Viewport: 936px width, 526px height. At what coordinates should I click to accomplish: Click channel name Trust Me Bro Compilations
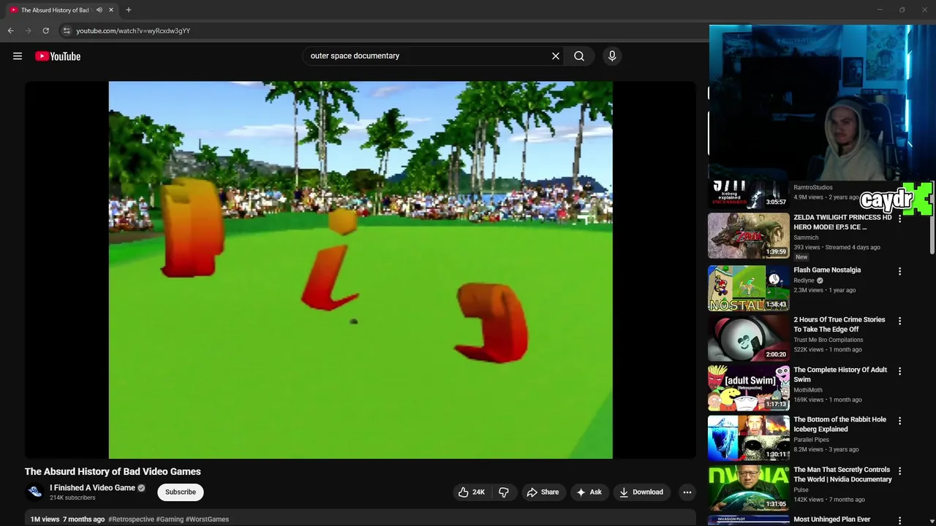pos(829,340)
